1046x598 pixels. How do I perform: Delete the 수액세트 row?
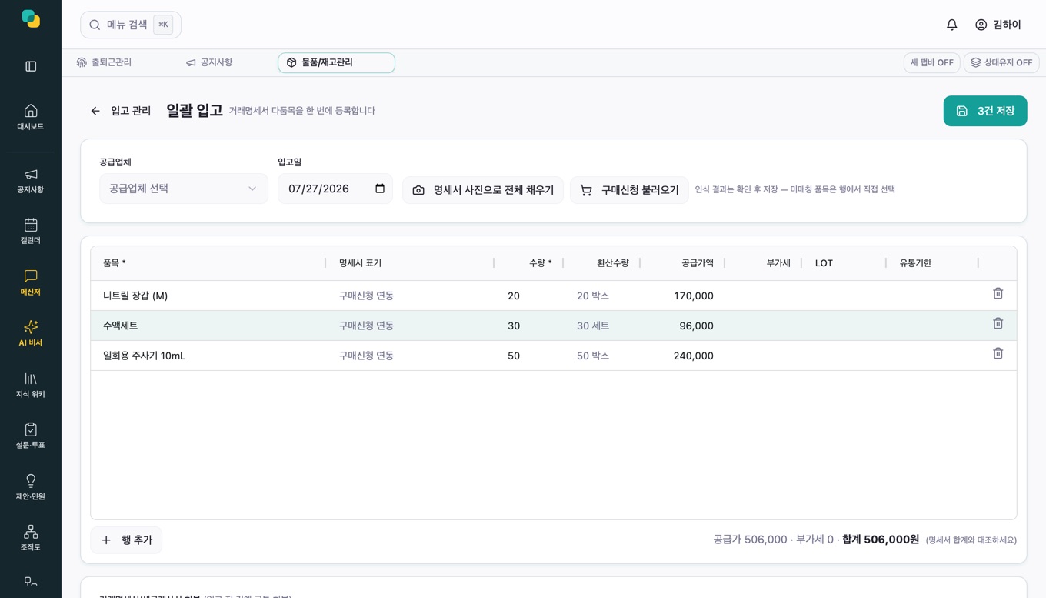pyautogui.click(x=998, y=323)
